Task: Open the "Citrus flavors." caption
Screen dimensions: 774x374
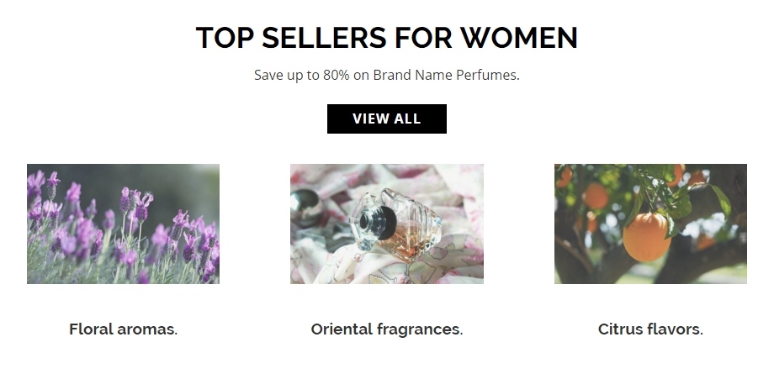Action: click(650, 329)
